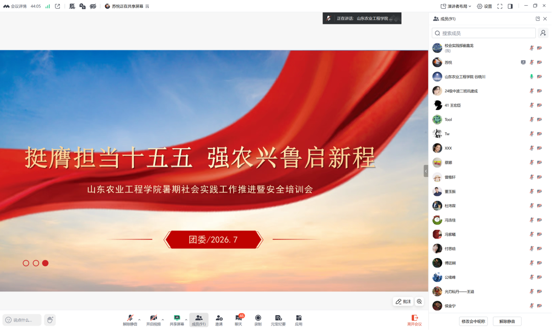The width and height of the screenshot is (552, 330).
Task: Click muted microphone icon for 光刃耘丹——王涵
Action: 532,292
